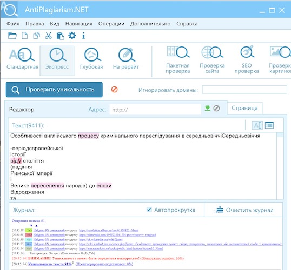Choose the Экспресс check mode

click(x=57, y=61)
